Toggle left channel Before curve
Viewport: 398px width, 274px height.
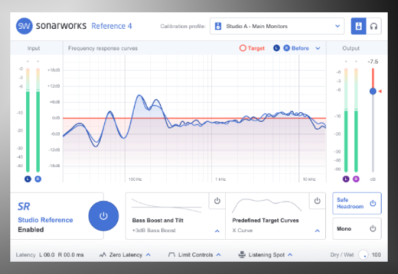click(x=277, y=48)
